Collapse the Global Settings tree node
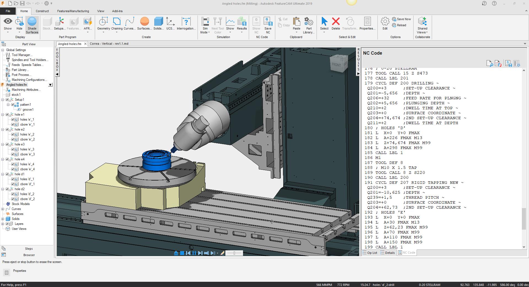Screen dimensions: 529x287 3,50
